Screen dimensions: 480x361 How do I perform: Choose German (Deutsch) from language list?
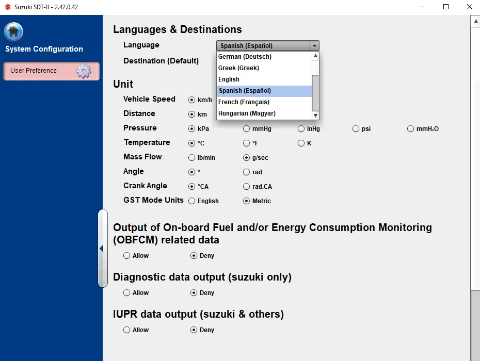pyautogui.click(x=245, y=57)
